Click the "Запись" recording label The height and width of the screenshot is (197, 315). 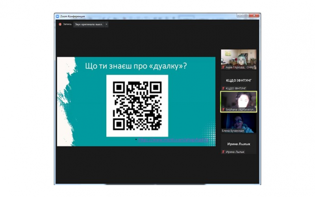tap(67, 24)
